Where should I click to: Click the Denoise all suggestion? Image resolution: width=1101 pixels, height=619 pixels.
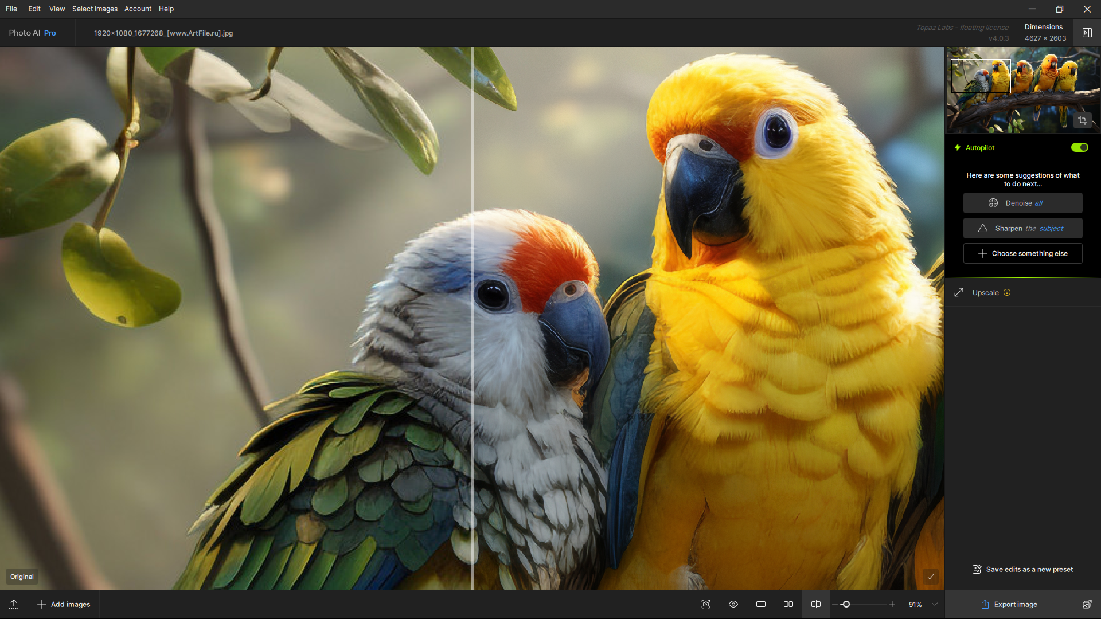[x=1022, y=203]
